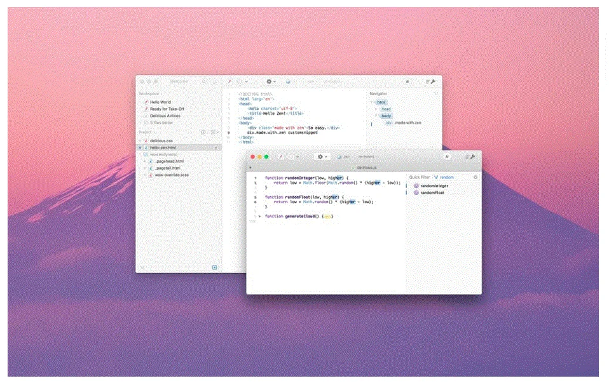
Task: Open Hello World in Workspace list
Action: point(160,102)
